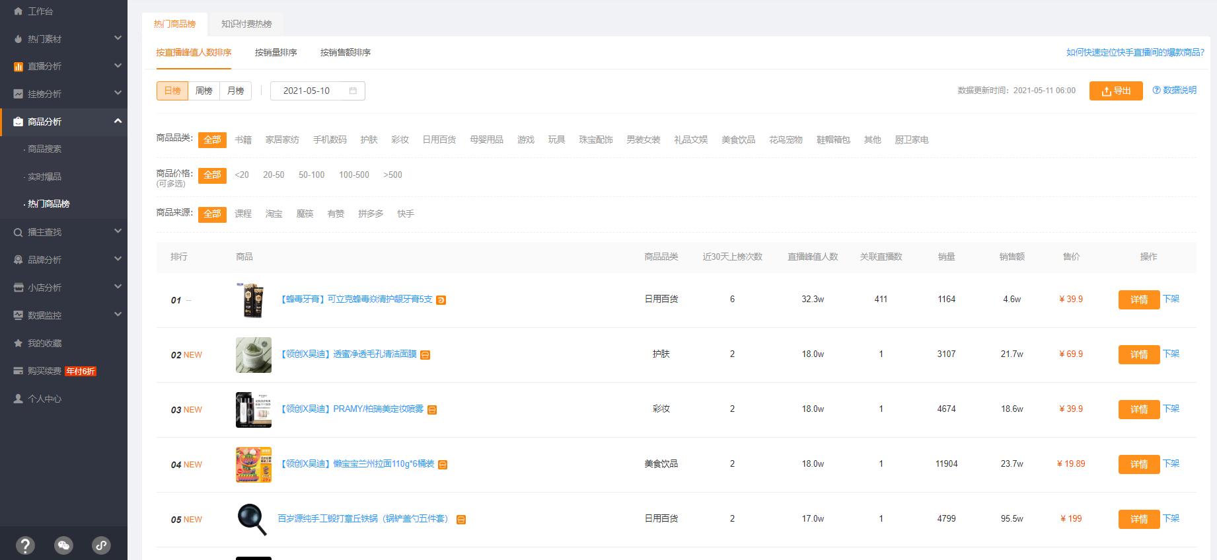Viewport: 1217px width, 560px height.
Task: Switch to the paid knowledge ranking tab
Action: click(x=246, y=24)
